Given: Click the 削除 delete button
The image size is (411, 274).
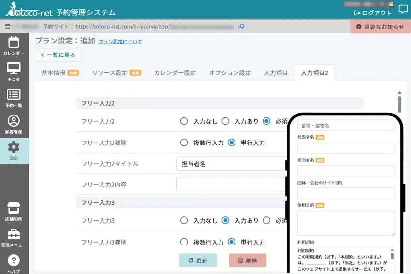Looking at the screenshot, I should click(x=247, y=260).
